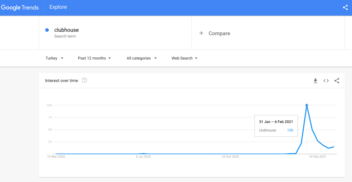Viewport: 352px width, 182px height.
Task: Click the '31 Jan – 6 Feb 2021' tooltip date
Action: [276, 122]
